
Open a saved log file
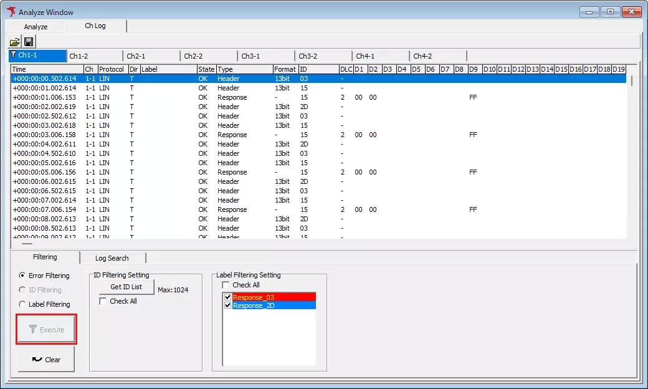tap(14, 41)
